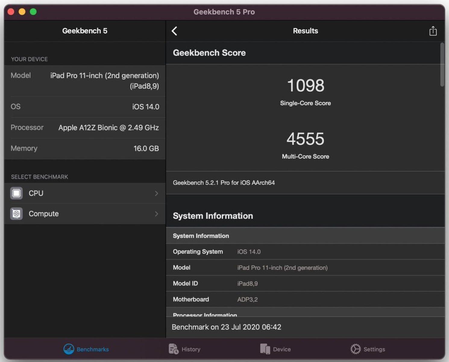This screenshot has width=449, height=362.
Task: Click the Settings gear icon
Action: point(356,349)
